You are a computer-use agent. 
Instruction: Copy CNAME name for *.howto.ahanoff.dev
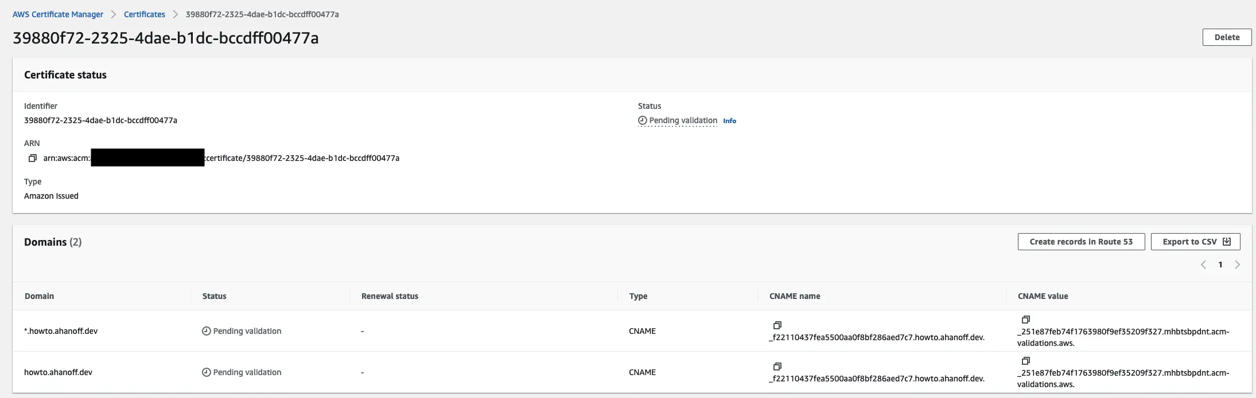click(x=777, y=325)
